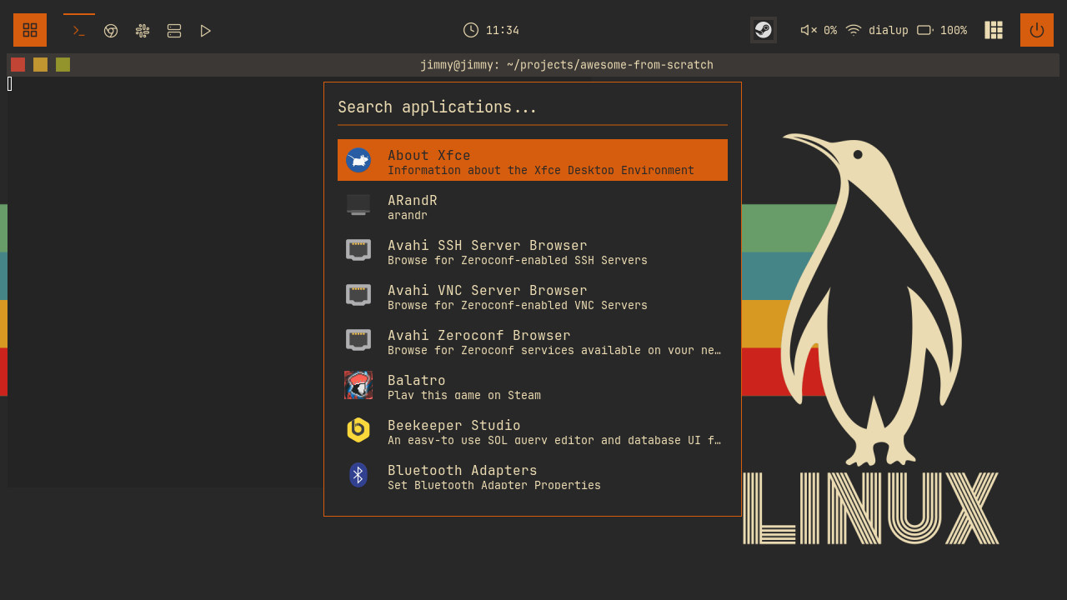Click the 11:34 time text
The height and width of the screenshot is (600, 1067).
(503, 30)
